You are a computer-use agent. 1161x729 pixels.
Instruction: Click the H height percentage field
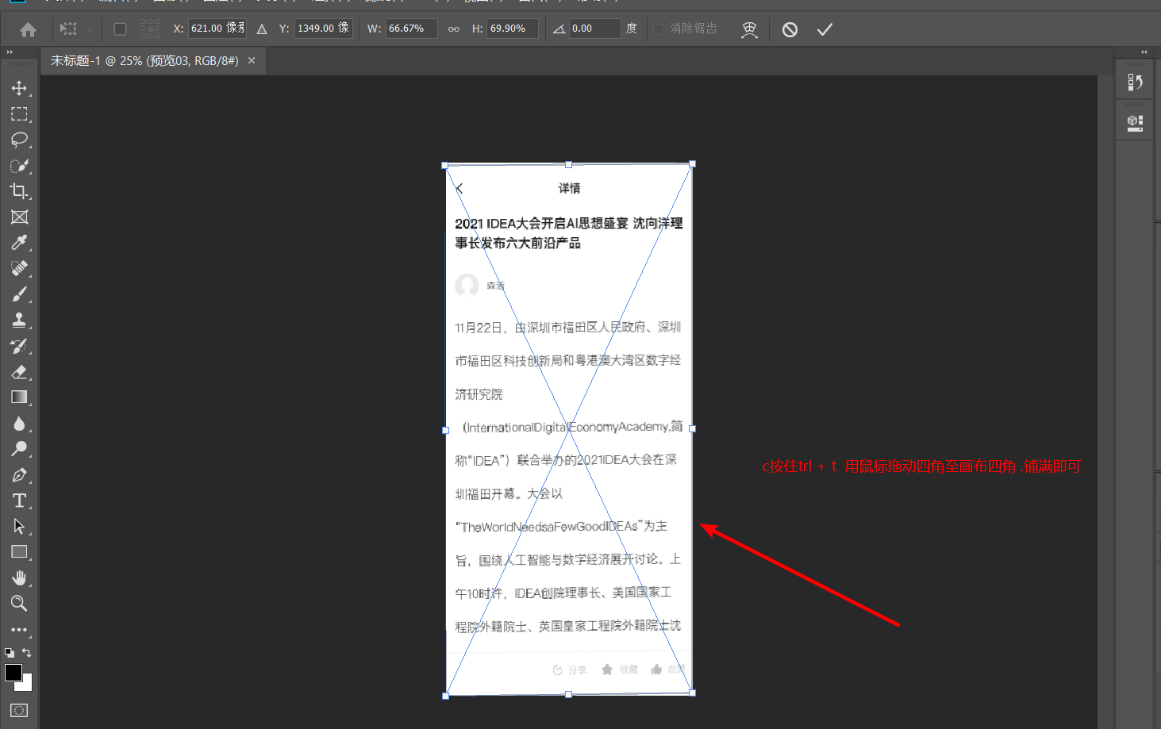[513, 29]
